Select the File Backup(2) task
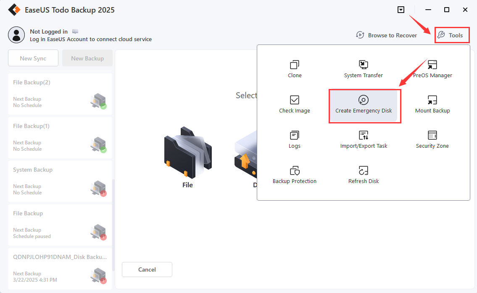The image size is (477, 293). 60,94
